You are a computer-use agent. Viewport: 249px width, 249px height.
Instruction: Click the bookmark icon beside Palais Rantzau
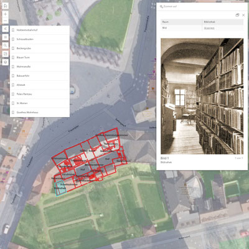[x=13, y=94]
